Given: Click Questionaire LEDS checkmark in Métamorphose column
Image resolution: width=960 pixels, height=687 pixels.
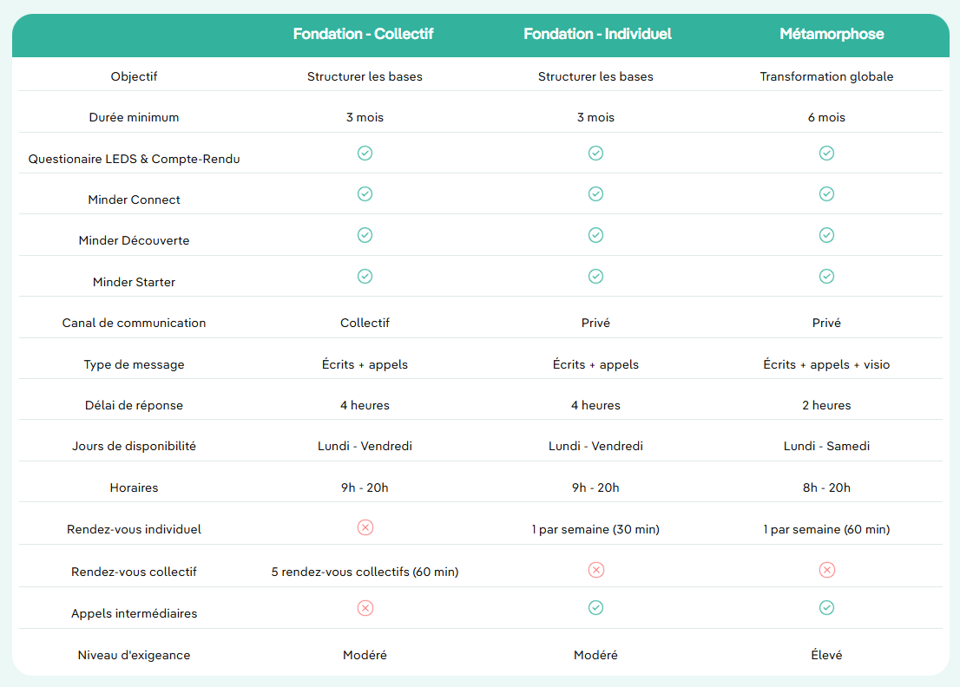Looking at the screenshot, I should (x=826, y=153).
